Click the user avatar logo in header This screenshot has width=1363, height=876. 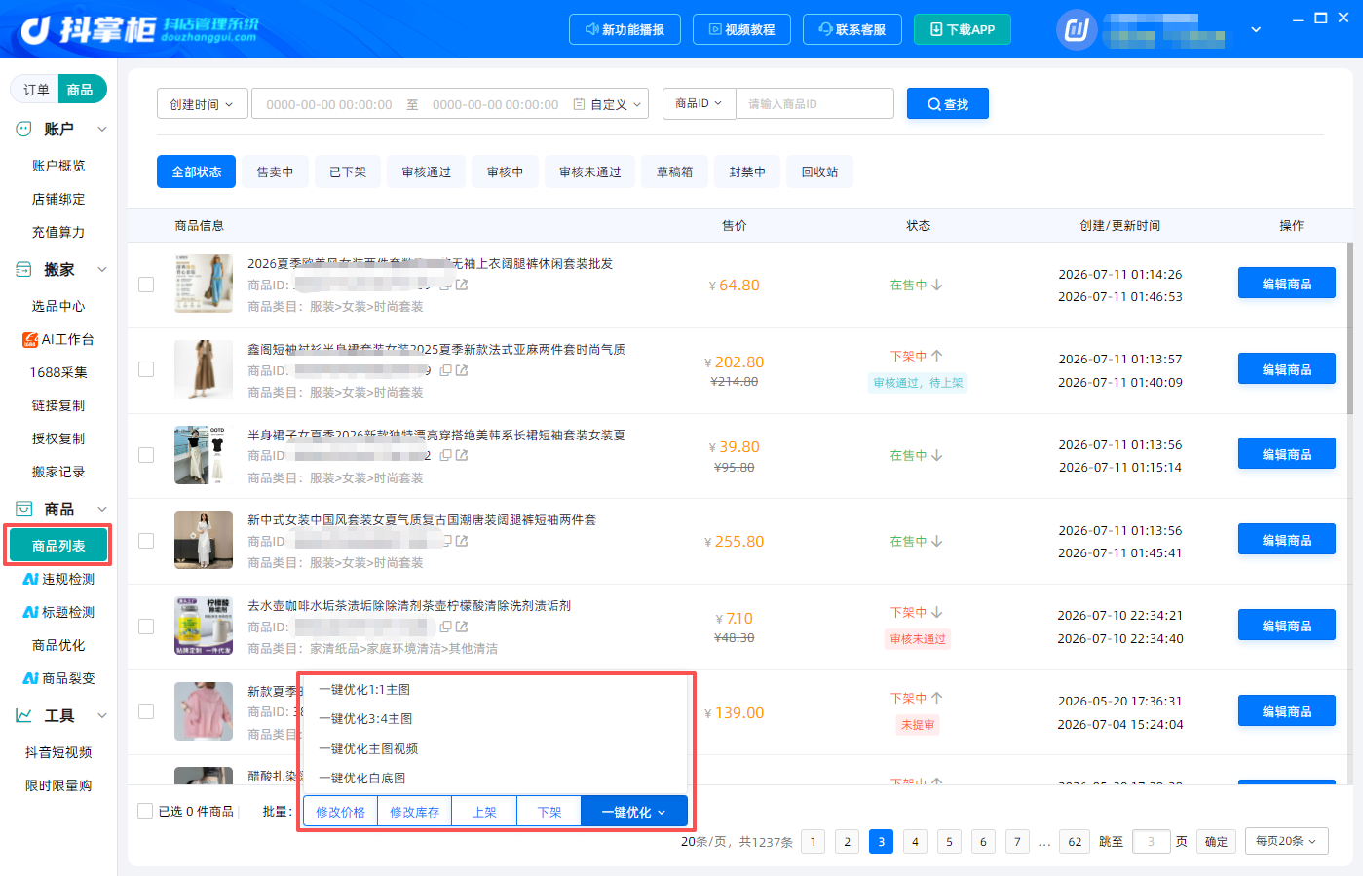1077,29
